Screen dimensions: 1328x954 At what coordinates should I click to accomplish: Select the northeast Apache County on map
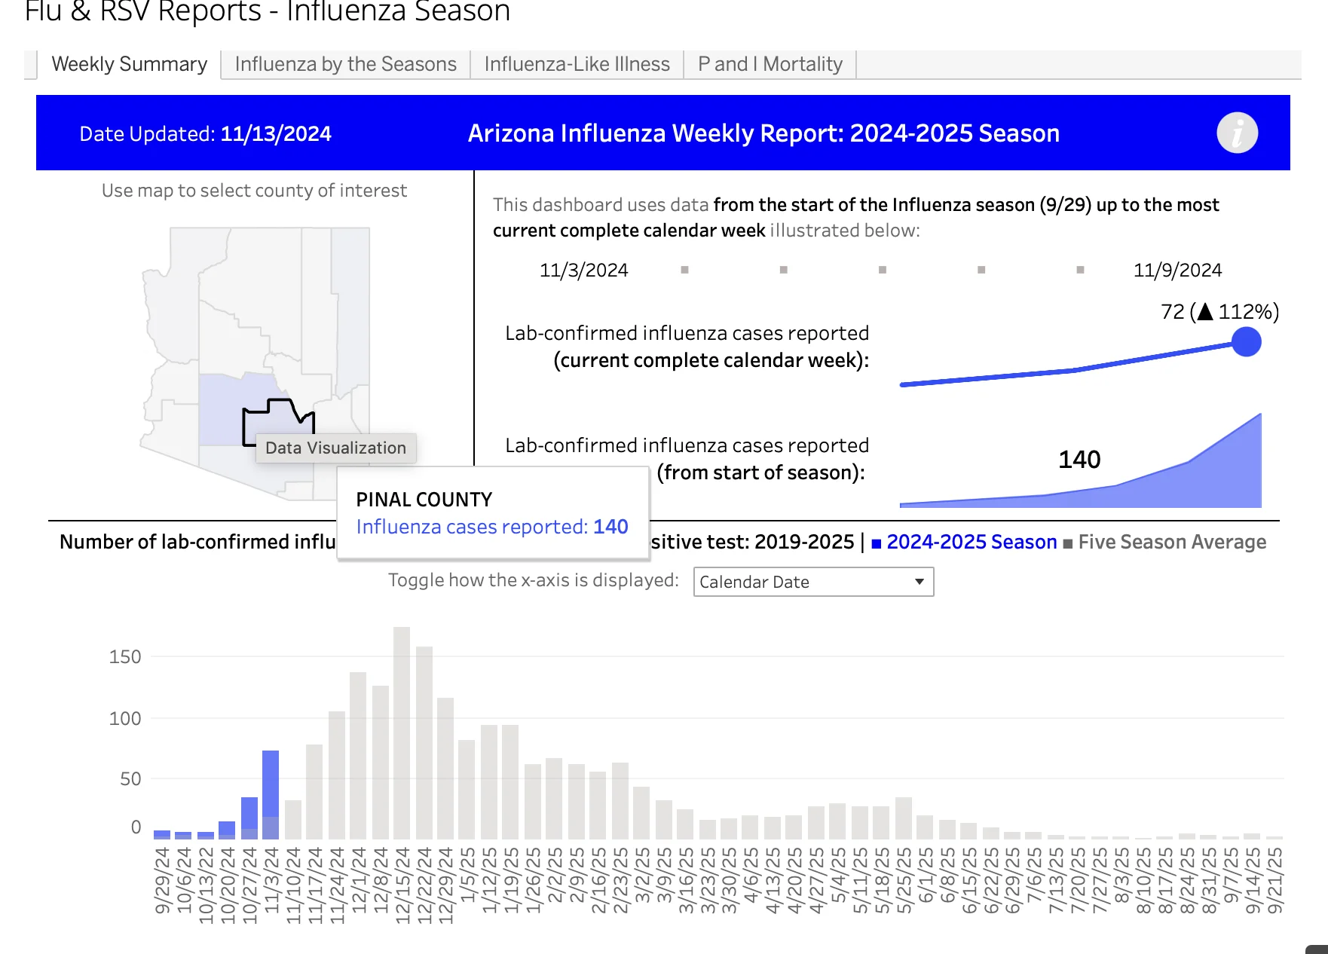click(350, 301)
